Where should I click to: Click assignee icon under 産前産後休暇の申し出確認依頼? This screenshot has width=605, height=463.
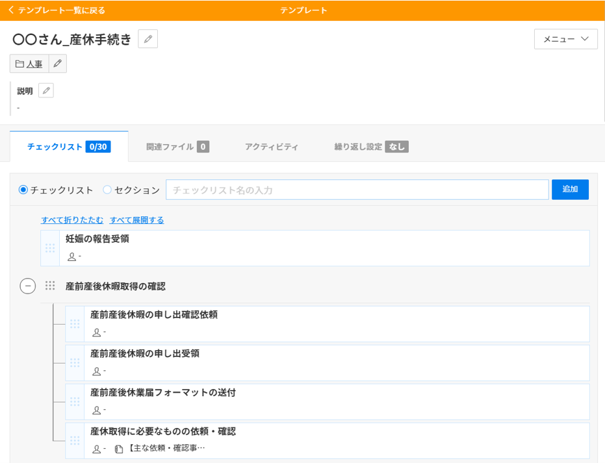[97, 332]
